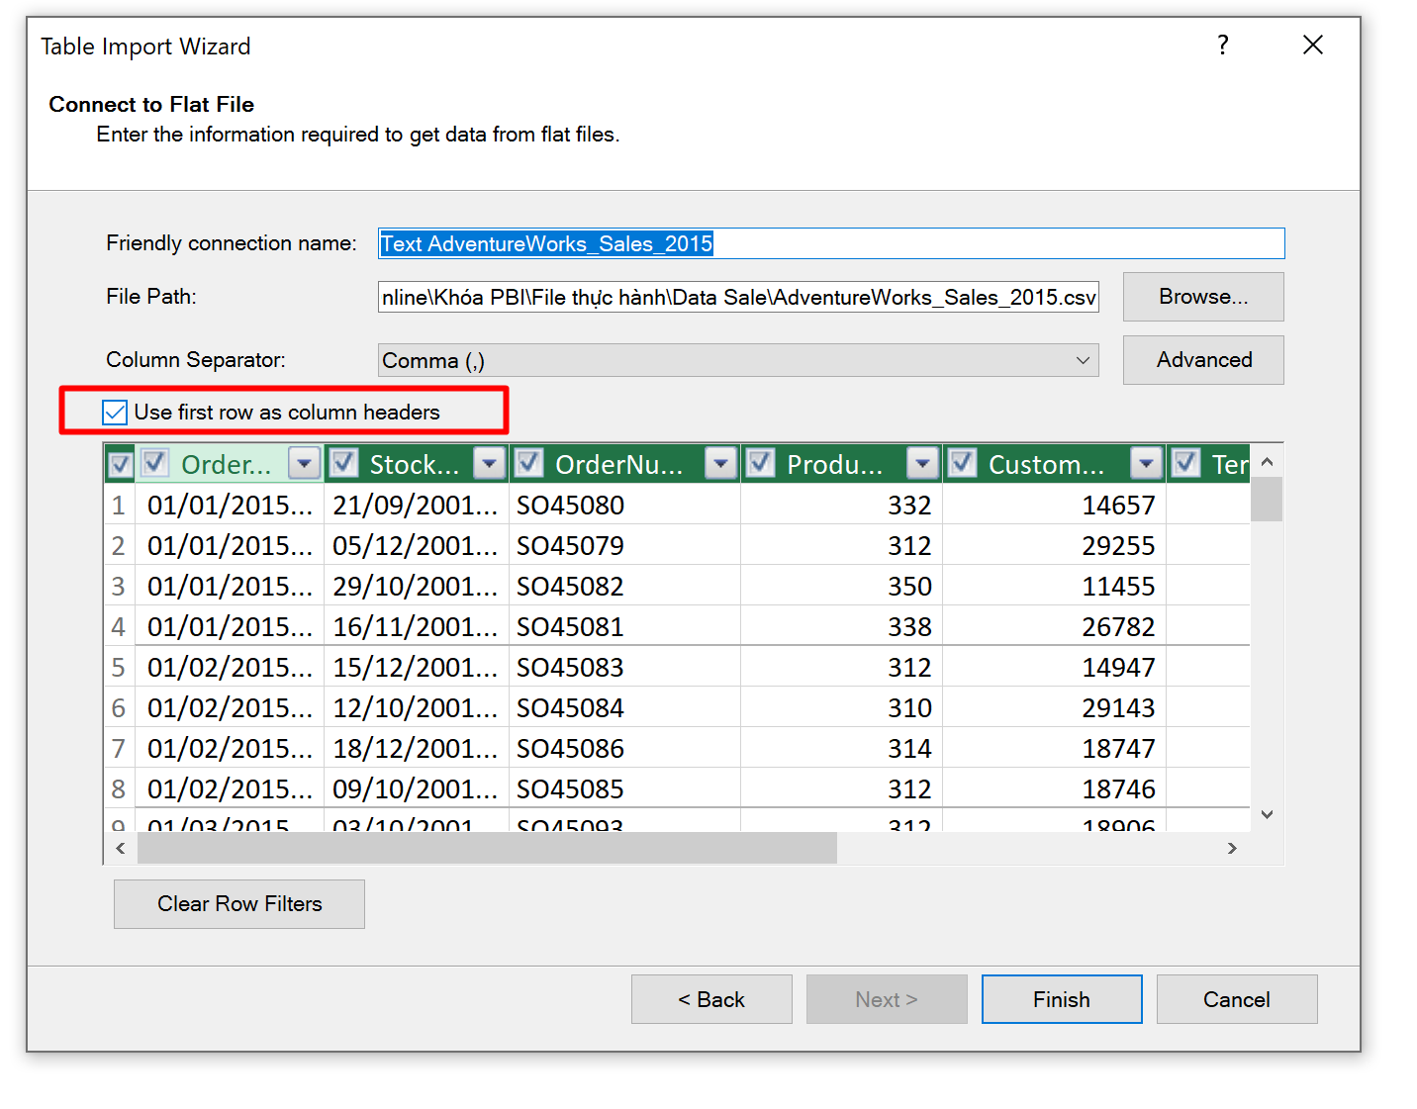
Task: Open the OrderNu column filter dropdown
Action: tap(721, 463)
